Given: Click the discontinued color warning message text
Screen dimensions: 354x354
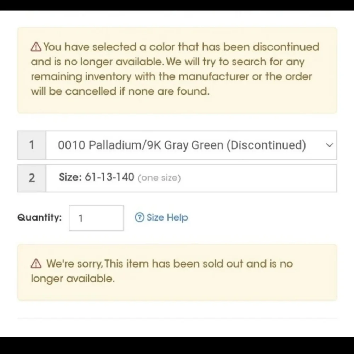Looking at the screenshot, I should pos(175,69).
